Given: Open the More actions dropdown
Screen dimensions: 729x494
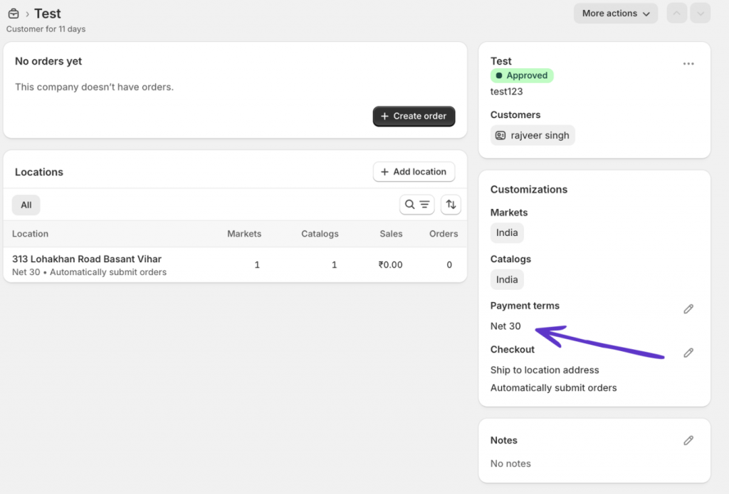Looking at the screenshot, I should pyautogui.click(x=614, y=13).
